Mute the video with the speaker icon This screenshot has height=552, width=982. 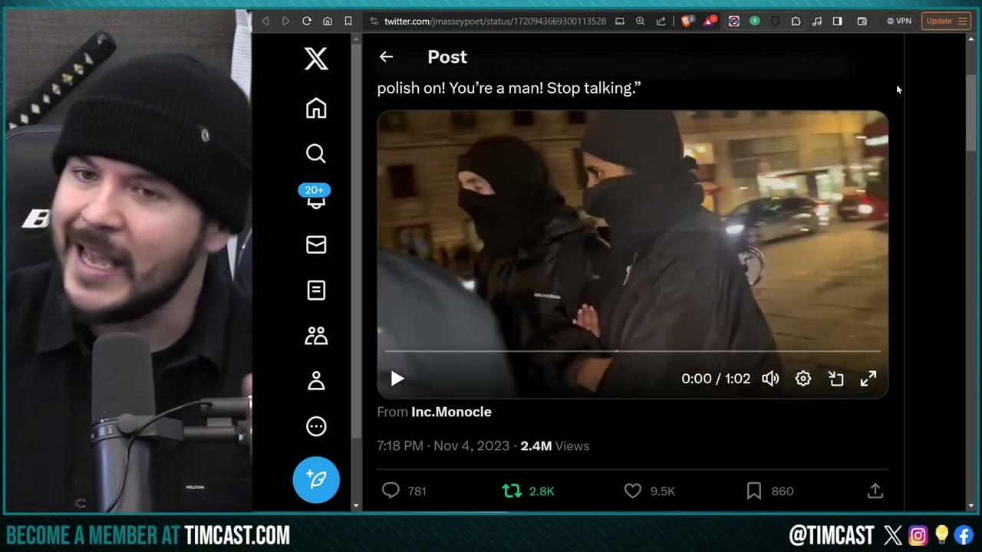pos(770,379)
